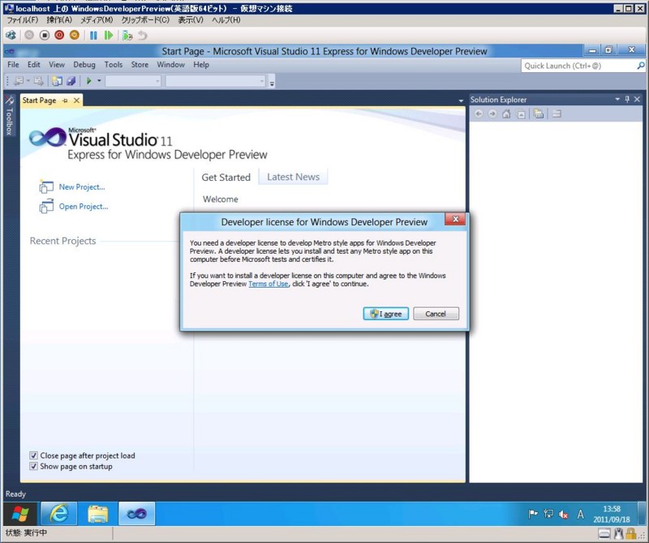
Task: Click the Solution Explorer Back arrow
Action: pyautogui.click(x=479, y=113)
